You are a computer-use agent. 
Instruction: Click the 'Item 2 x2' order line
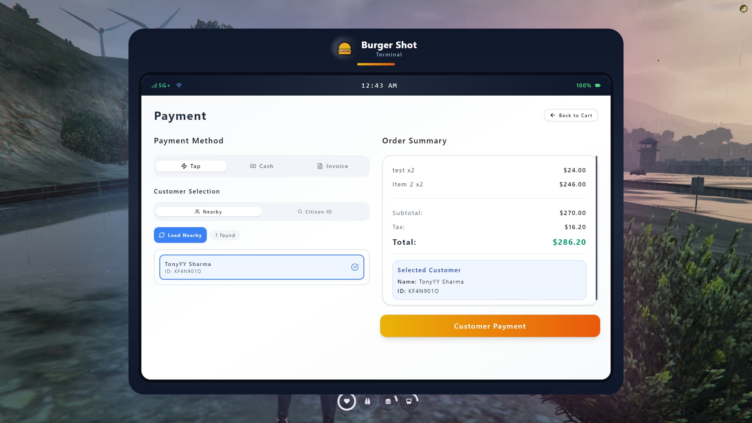pos(489,184)
